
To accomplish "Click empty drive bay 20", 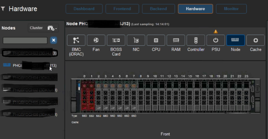I will [225, 96].
